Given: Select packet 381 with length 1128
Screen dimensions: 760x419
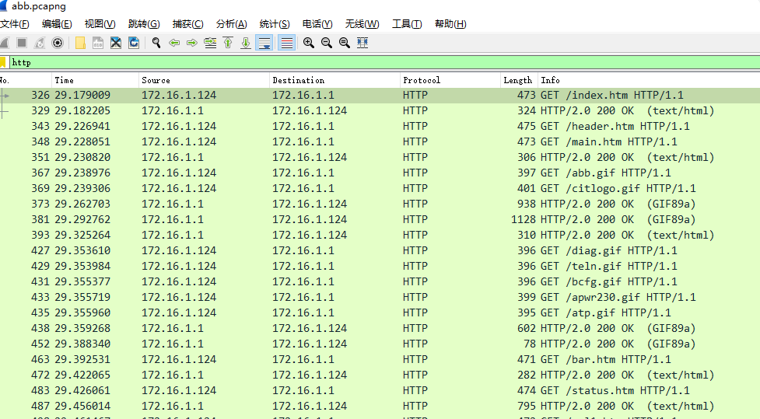Looking at the screenshot, I should [x=380, y=219].
